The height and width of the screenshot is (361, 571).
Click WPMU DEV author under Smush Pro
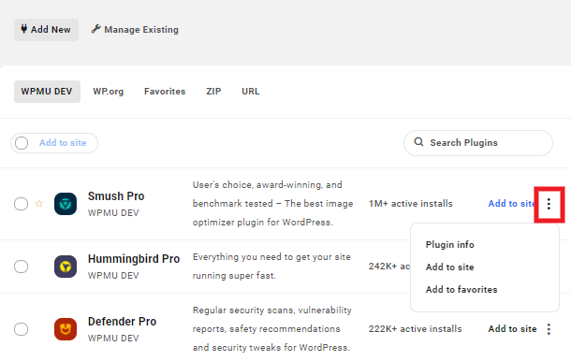coord(113,213)
